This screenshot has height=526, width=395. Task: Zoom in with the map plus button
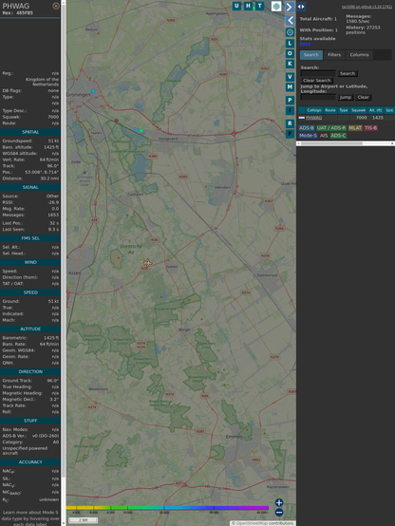point(279,502)
